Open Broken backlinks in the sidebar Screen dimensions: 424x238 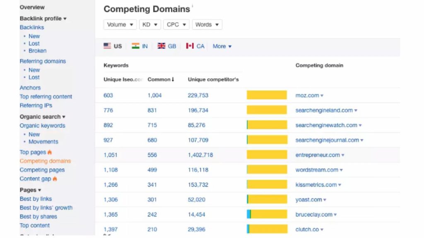37,51
